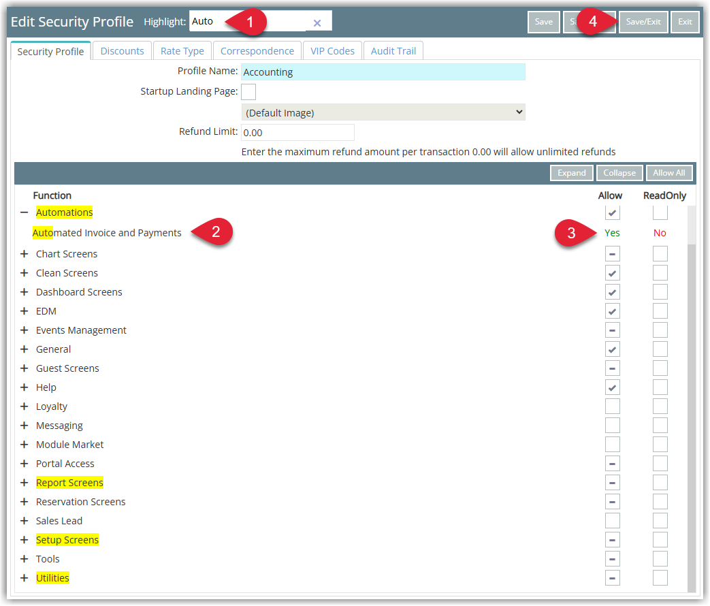View the Audit Trail tab
The image size is (710, 606).
pyautogui.click(x=393, y=51)
